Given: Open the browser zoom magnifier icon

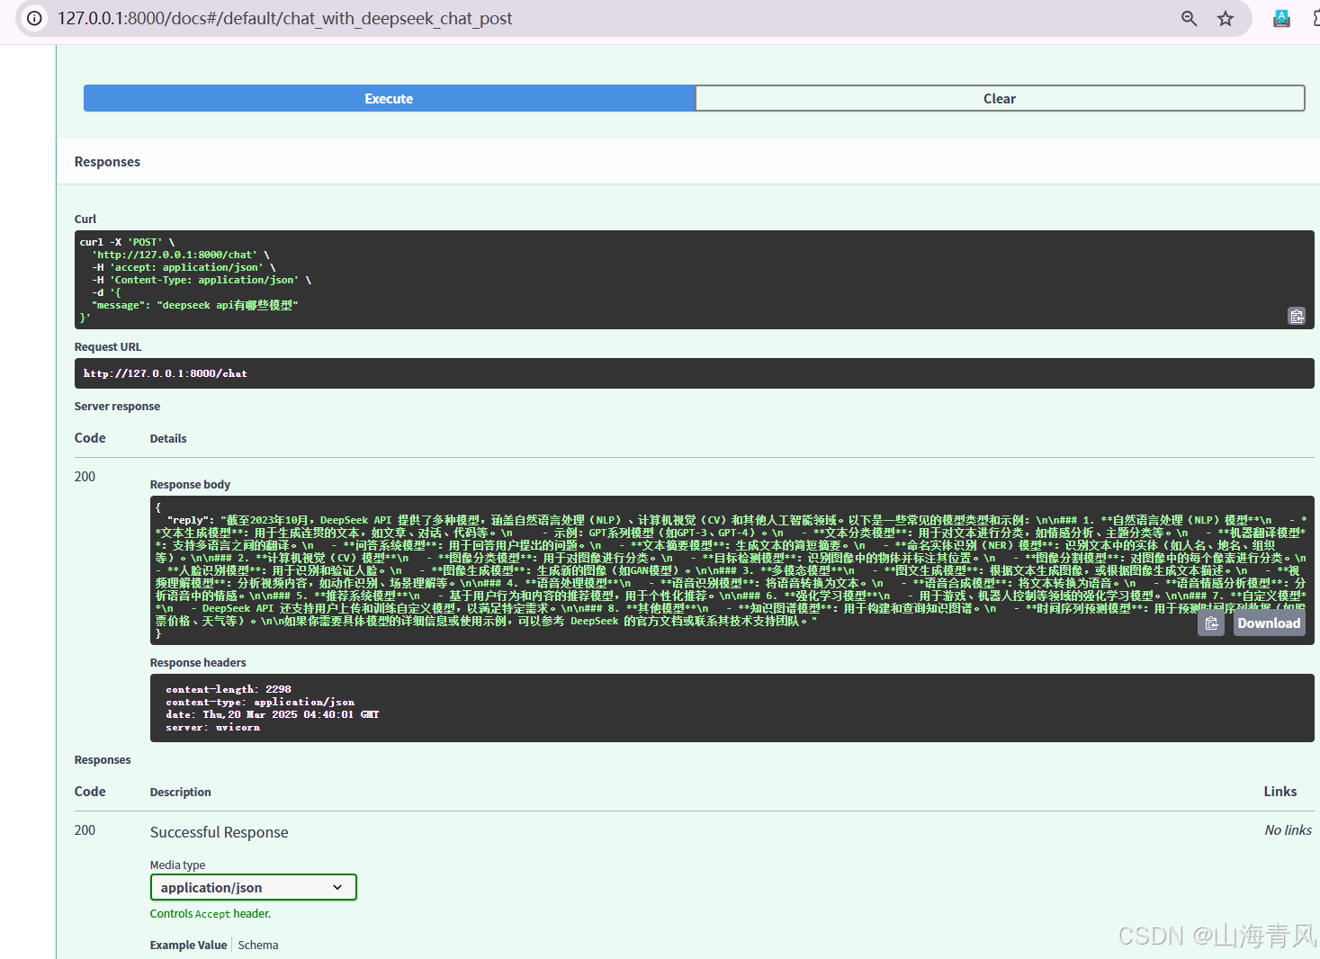Looking at the screenshot, I should pyautogui.click(x=1189, y=18).
